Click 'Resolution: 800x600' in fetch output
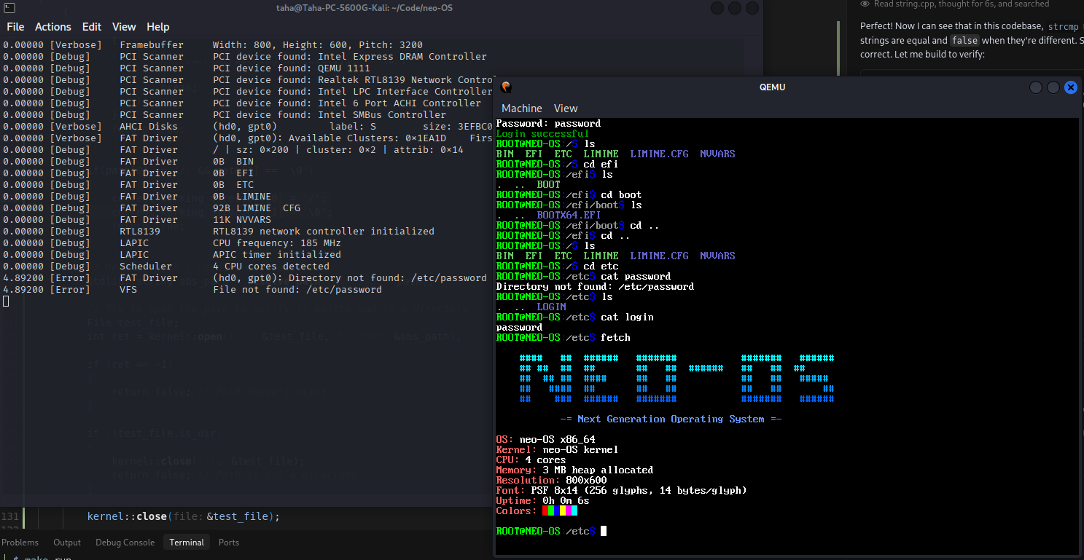 point(551,480)
